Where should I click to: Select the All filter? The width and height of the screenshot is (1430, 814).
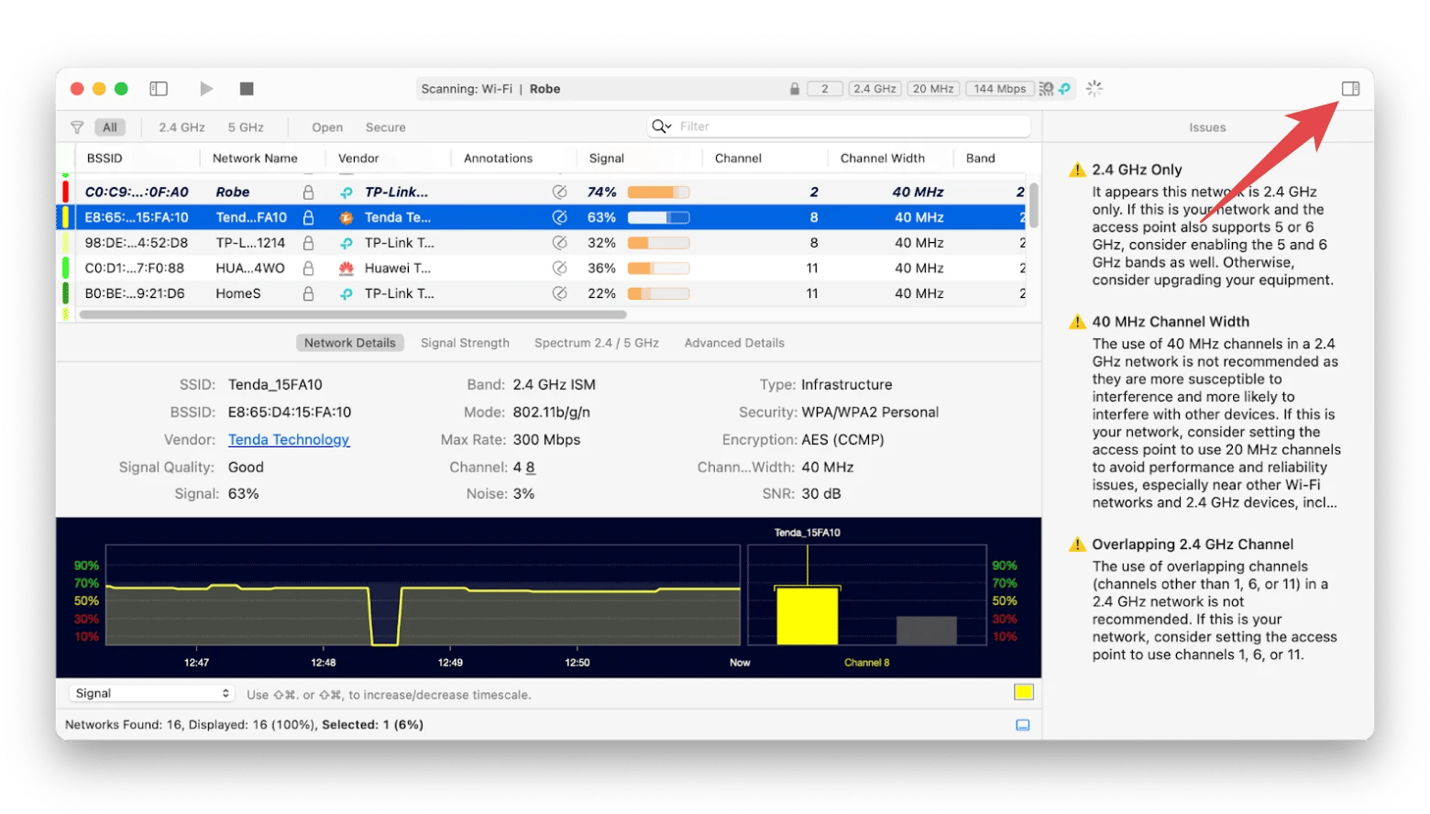click(110, 127)
